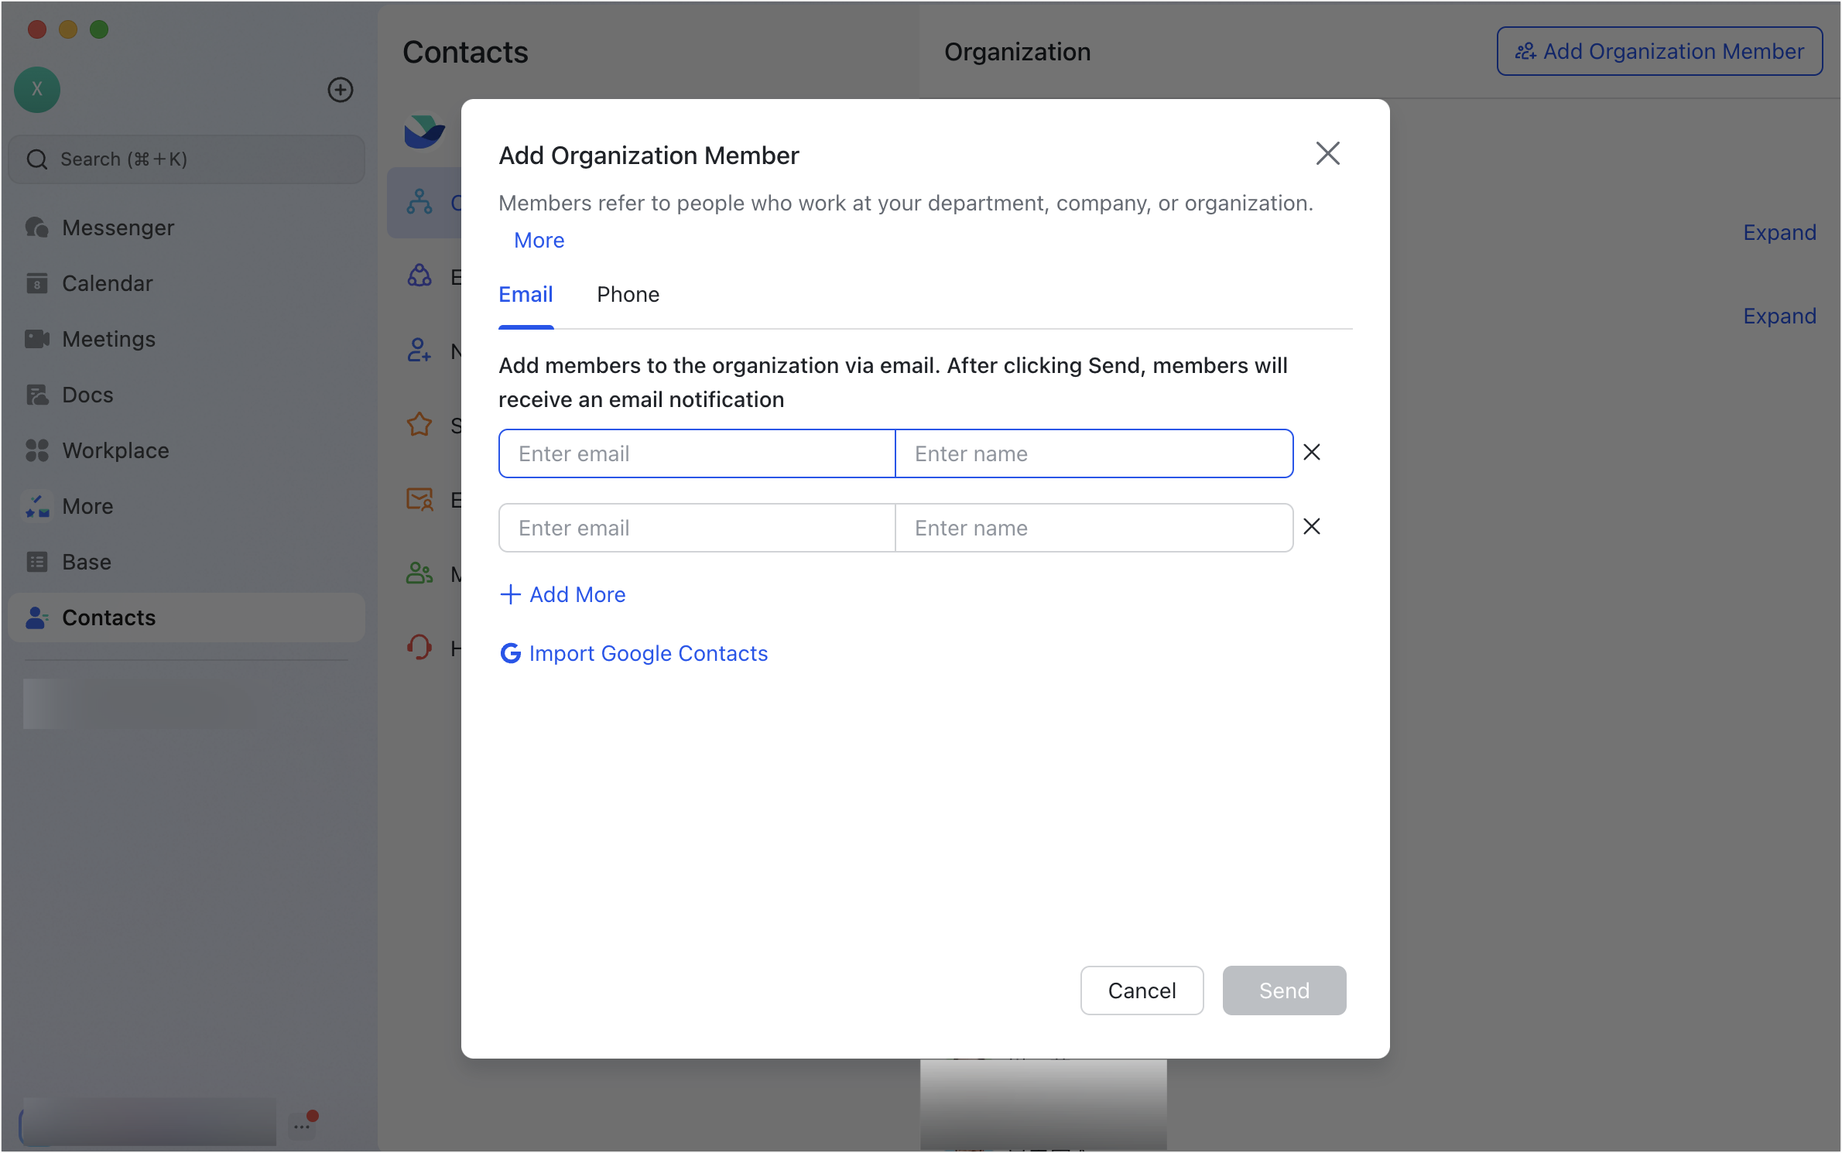1842x1153 pixels.
Task: Select Meetings in the sidebar
Action: [x=108, y=339]
